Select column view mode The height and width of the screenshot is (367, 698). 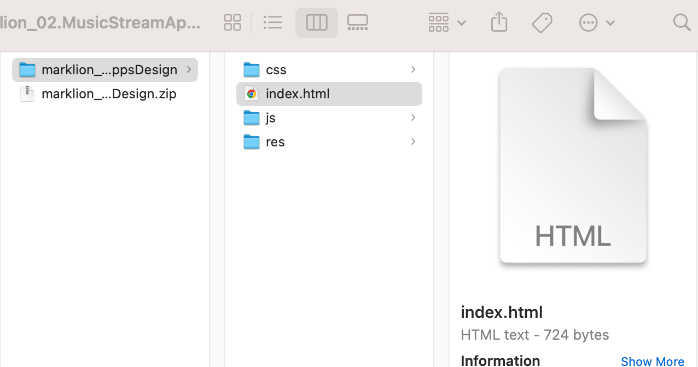click(316, 22)
